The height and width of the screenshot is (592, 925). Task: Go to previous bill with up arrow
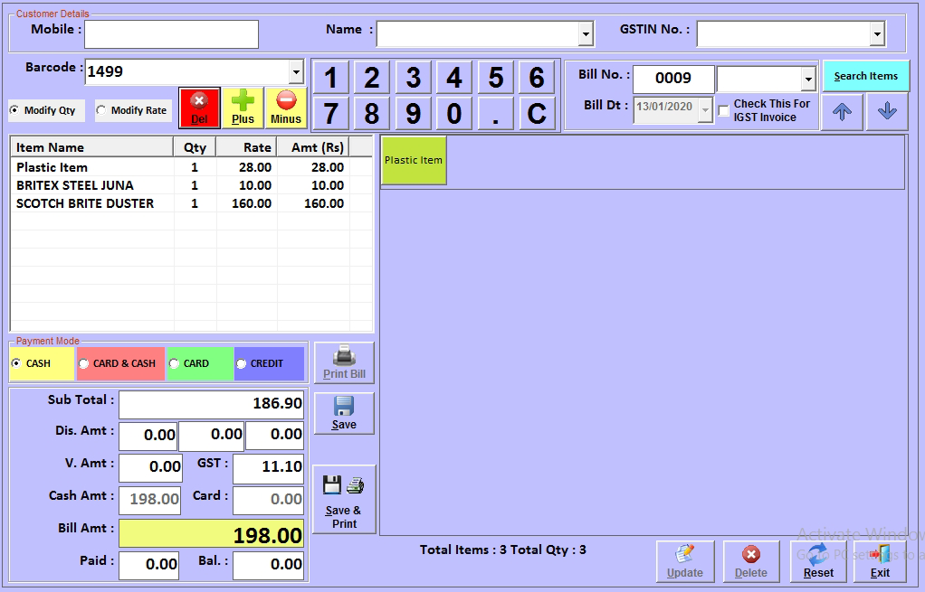[843, 112]
